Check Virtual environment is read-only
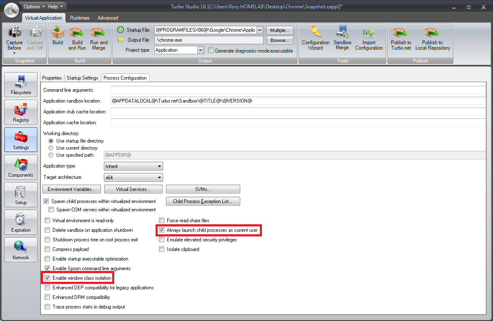Viewport: 493px width, 321px height. coord(48,221)
